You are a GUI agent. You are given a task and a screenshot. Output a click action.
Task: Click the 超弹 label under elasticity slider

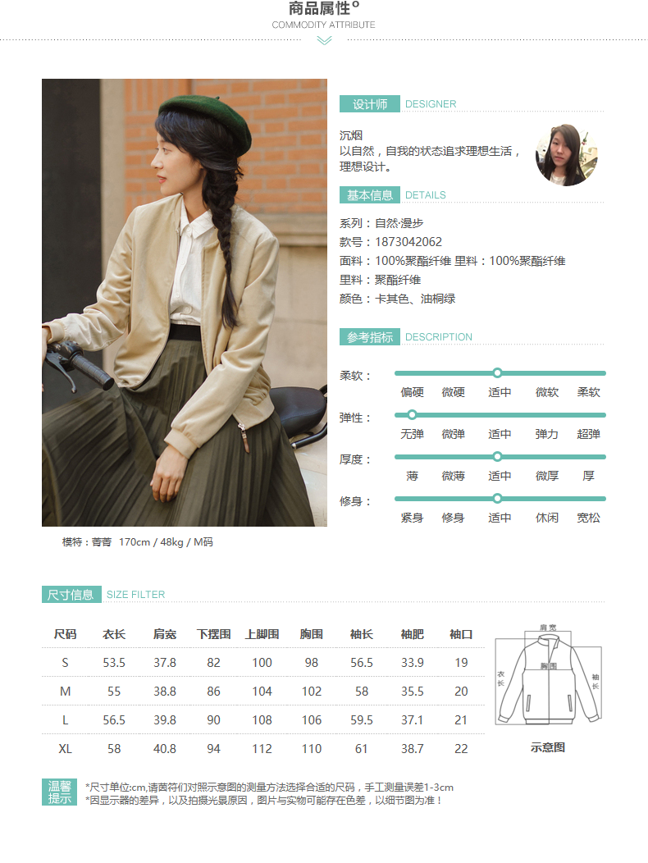click(588, 434)
